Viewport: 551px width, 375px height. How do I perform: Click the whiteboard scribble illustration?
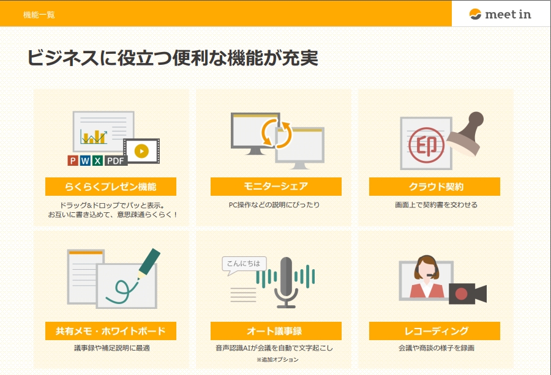127,286
